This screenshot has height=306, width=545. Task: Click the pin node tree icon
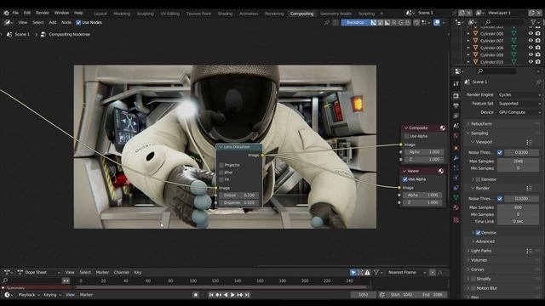(x=327, y=23)
